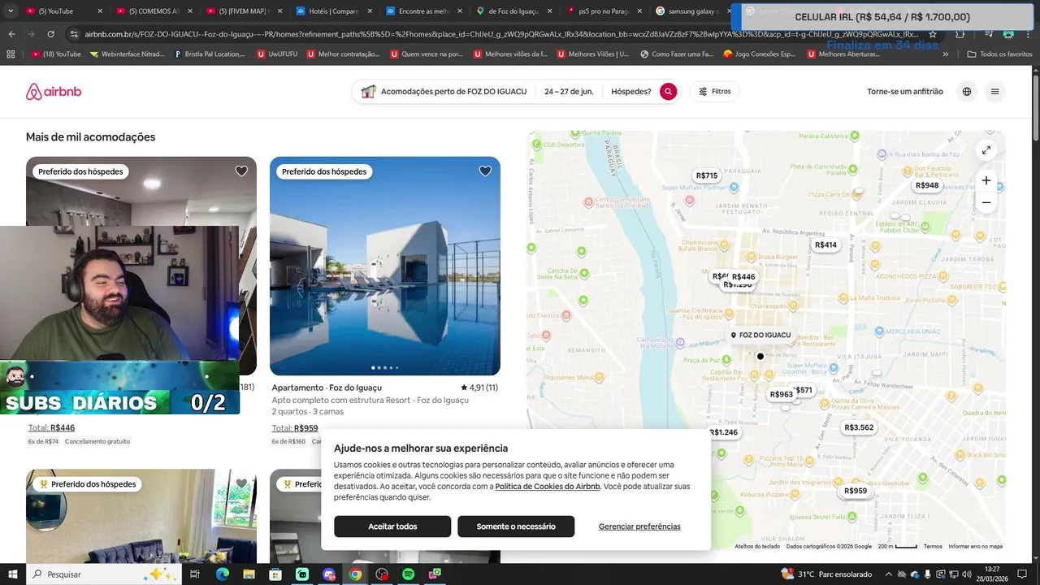Screen dimensions: 1040x585
Task: Open the Chrome apps grid shortcut
Action: pyautogui.click(x=11, y=54)
